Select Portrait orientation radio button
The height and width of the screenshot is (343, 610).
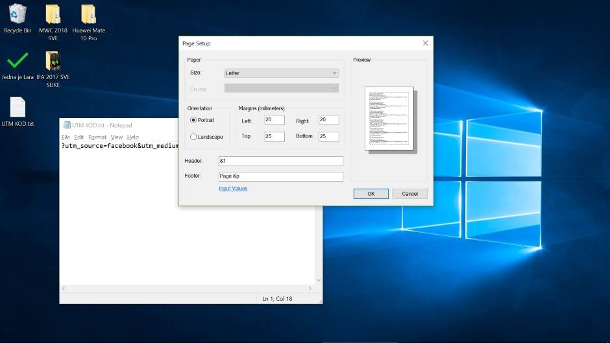pos(193,121)
